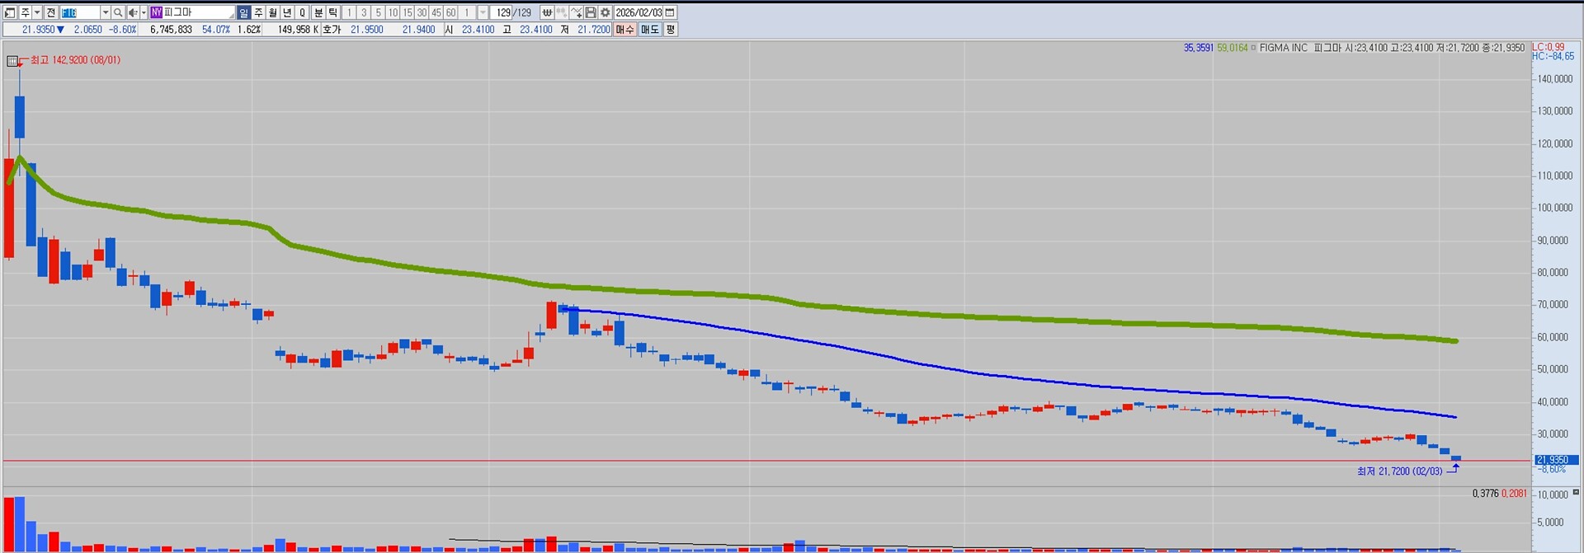Viewport: 1584px width, 553px height.
Task: Open chart settings gear icon
Action: pyautogui.click(x=605, y=12)
